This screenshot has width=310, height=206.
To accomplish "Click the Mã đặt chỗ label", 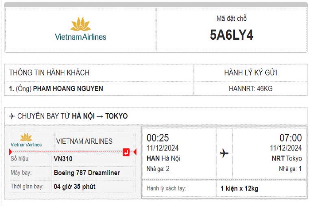I will coord(232,19).
